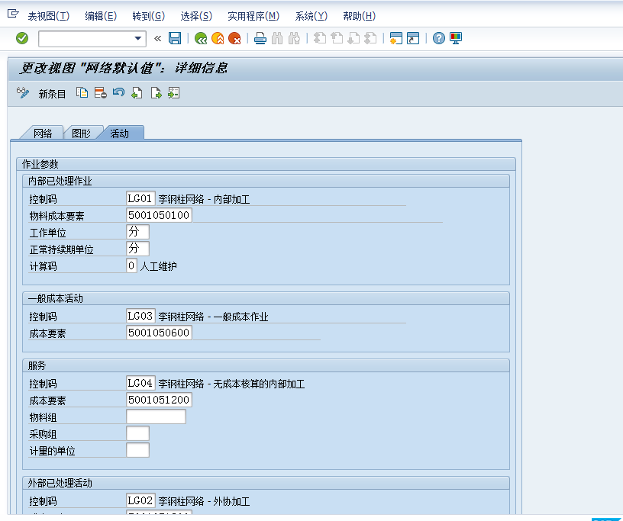623x521 pixels.
Task: Open Help via question mark icon
Action: pos(439,38)
